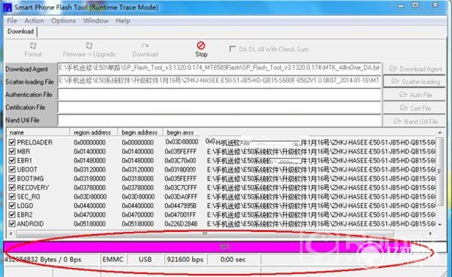Uncheck the LOGO partition checkbox

coord(12,205)
